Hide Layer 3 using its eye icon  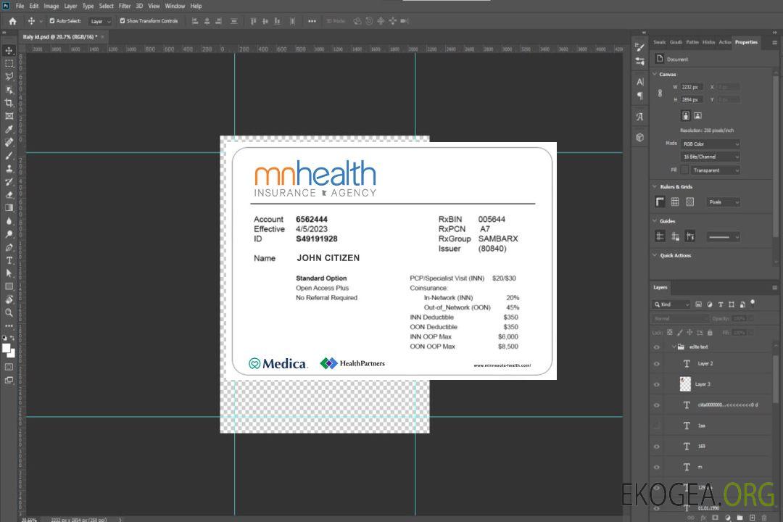[x=657, y=385]
